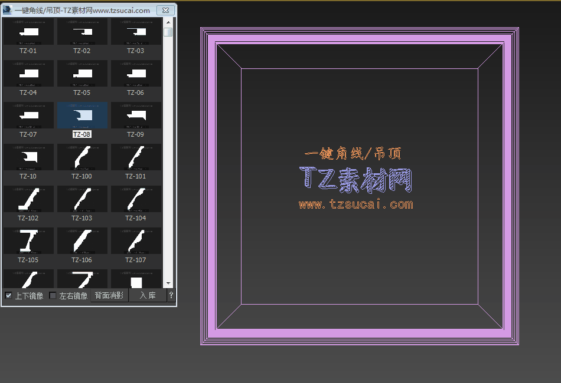The image size is (561, 383).
Task: Choose the TZ-102 cornice profile thumbnail
Action: 28,199
